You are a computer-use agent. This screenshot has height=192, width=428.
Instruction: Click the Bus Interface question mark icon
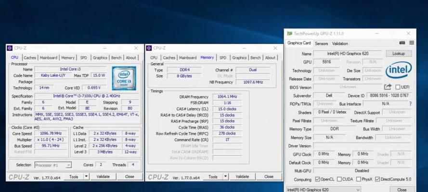(410, 104)
